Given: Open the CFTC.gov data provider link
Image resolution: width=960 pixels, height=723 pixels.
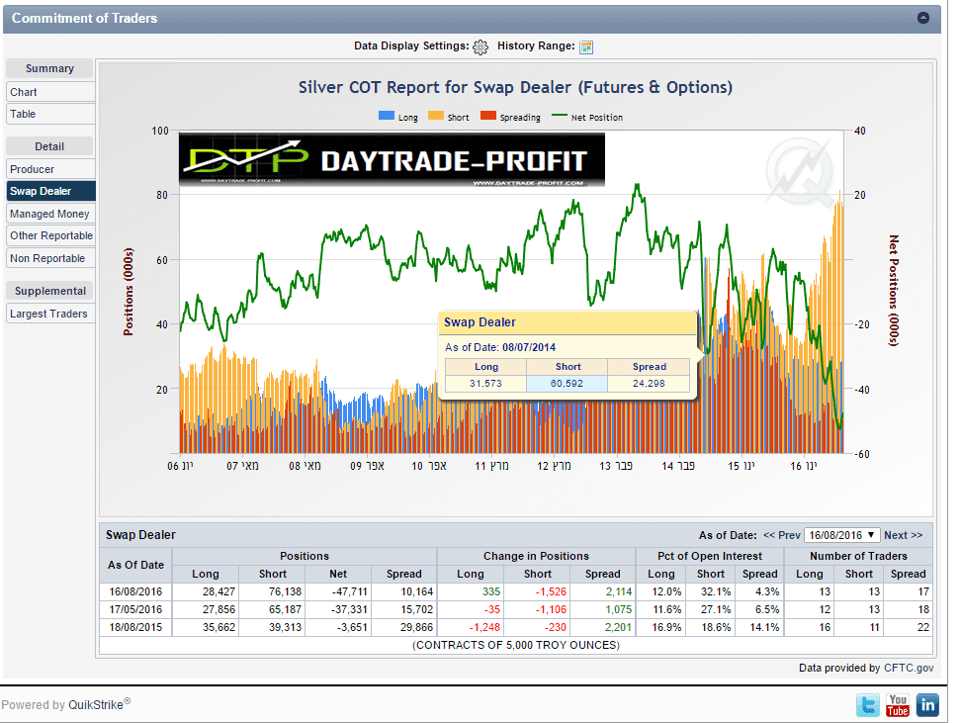Looking at the screenshot, I should click(x=909, y=668).
